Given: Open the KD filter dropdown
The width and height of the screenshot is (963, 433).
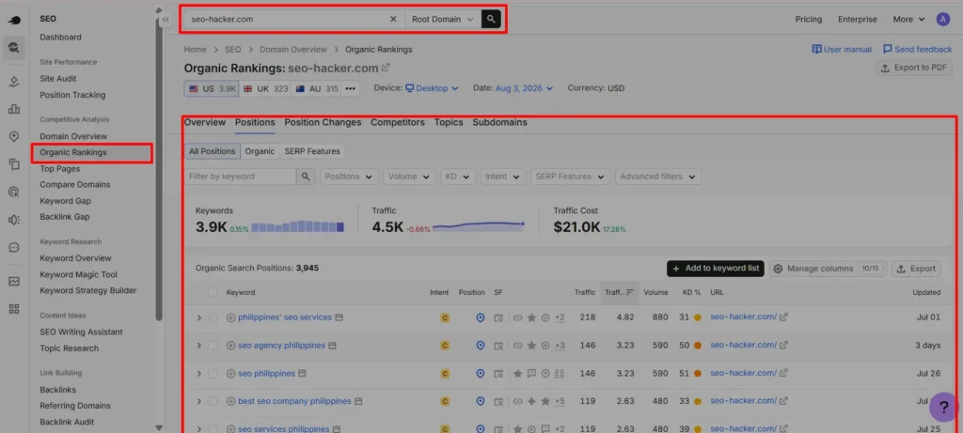Looking at the screenshot, I should 458,177.
